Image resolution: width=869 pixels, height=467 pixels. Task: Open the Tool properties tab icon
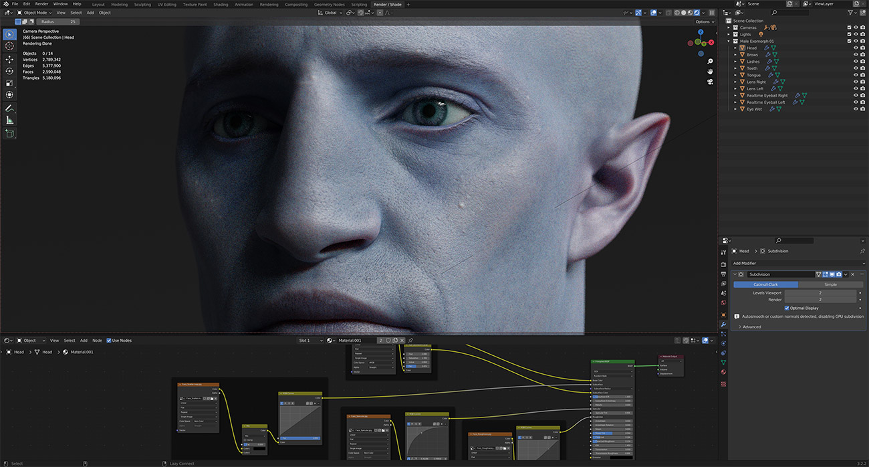point(723,252)
